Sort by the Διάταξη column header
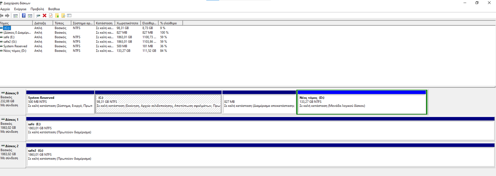The width and height of the screenshot is (496, 176). (x=42, y=23)
